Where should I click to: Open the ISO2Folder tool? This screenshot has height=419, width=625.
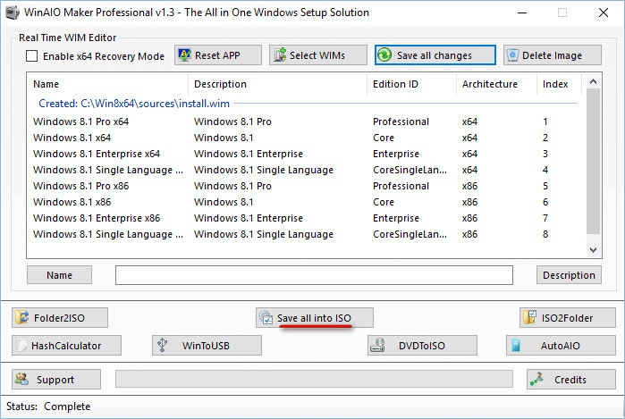click(567, 317)
